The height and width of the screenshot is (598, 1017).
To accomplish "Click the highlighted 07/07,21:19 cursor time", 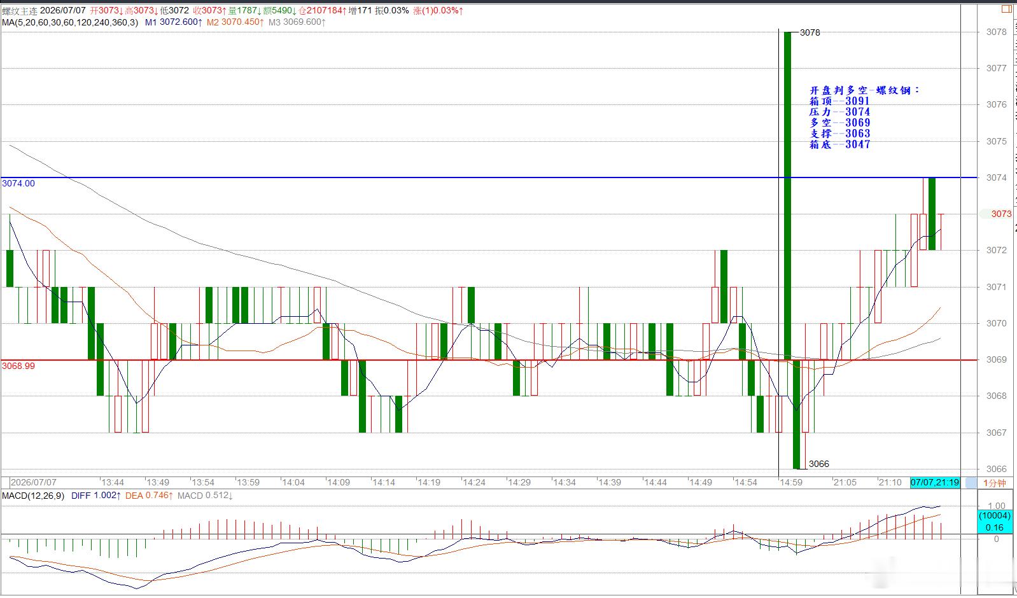I will pos(935,483).
